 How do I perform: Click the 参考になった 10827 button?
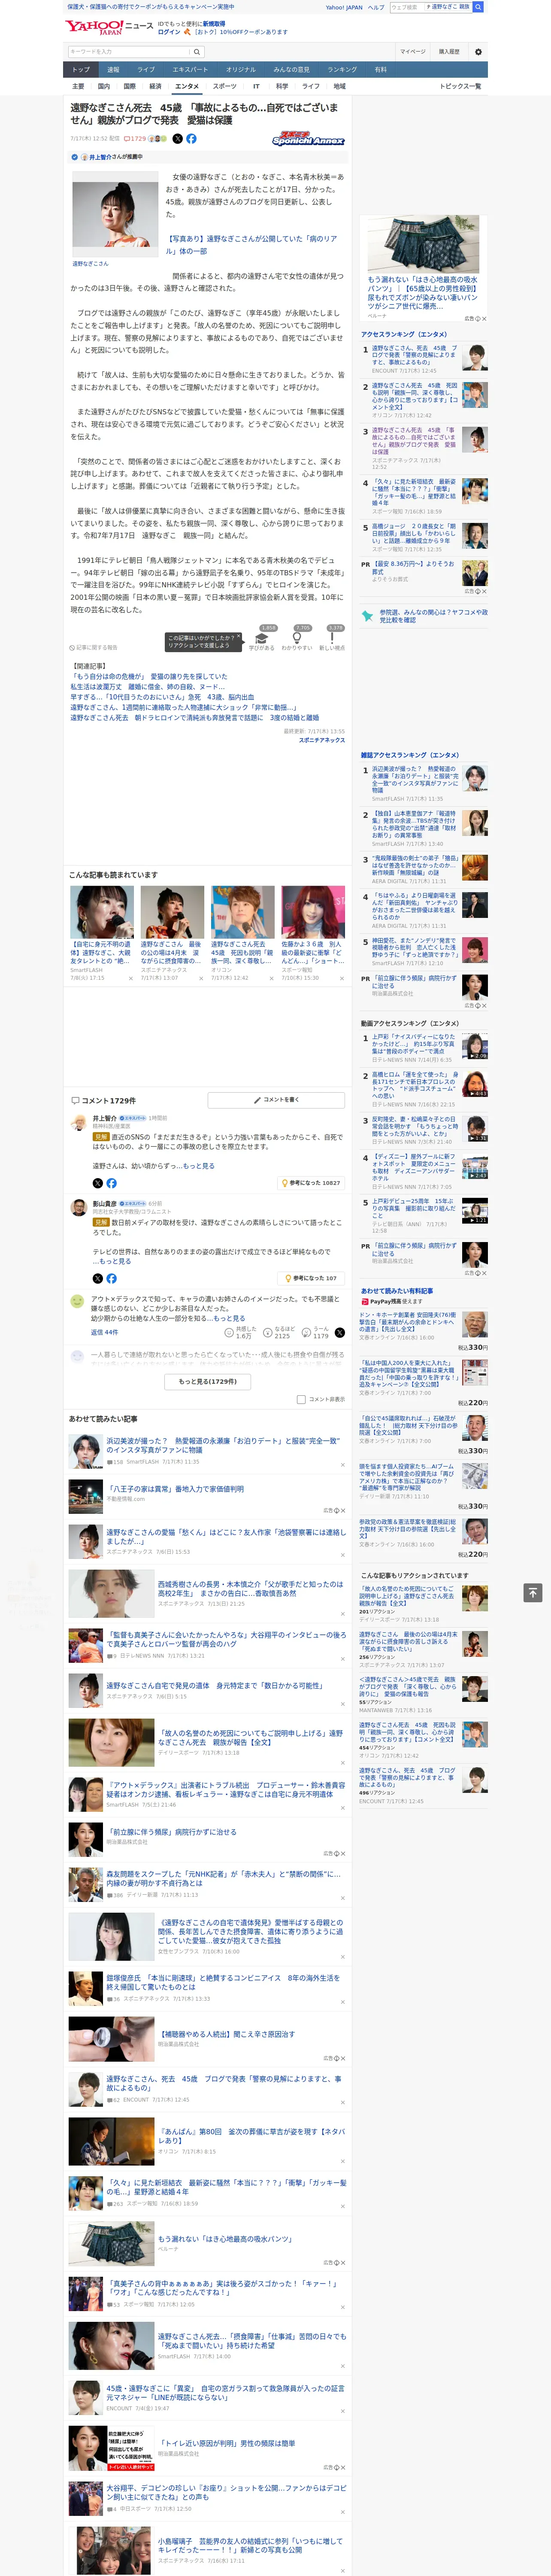coord(312,1183)
